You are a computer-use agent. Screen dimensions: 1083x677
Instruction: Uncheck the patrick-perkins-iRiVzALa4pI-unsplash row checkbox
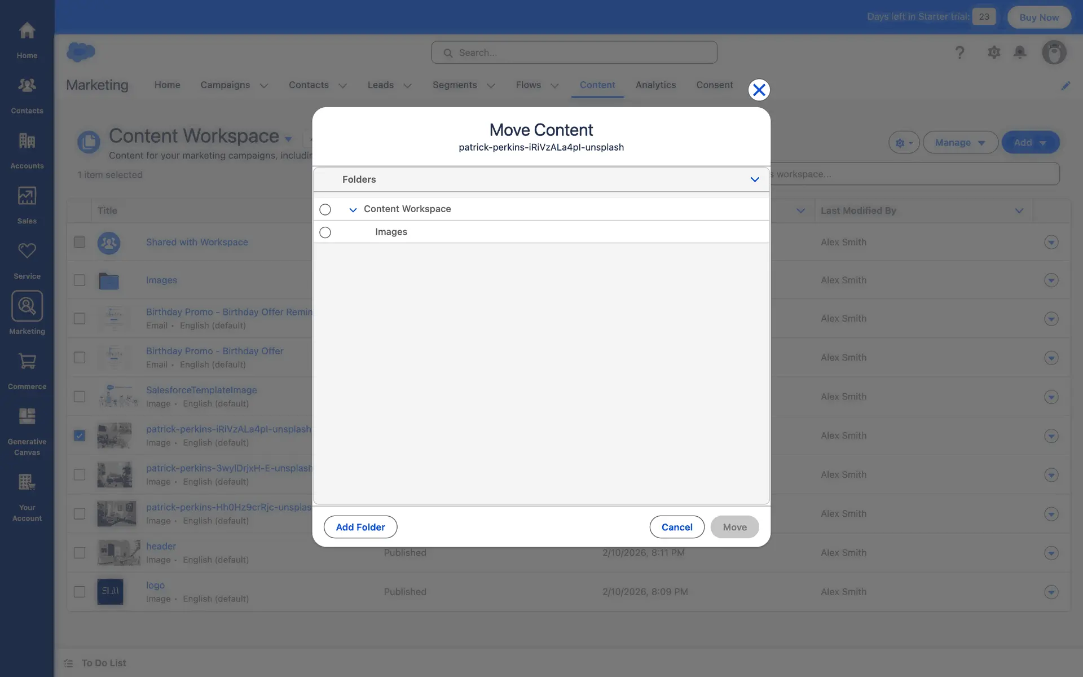[80, 436]
